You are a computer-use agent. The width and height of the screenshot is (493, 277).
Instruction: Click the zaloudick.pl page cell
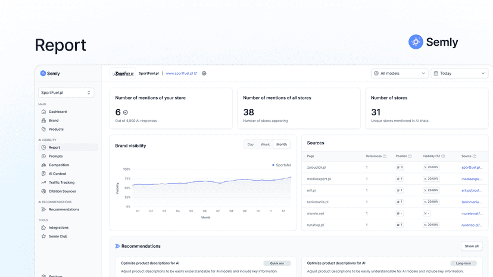pyautogui.click(x=316, y=168)
